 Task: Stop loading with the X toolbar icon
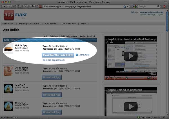pos(25,6)
